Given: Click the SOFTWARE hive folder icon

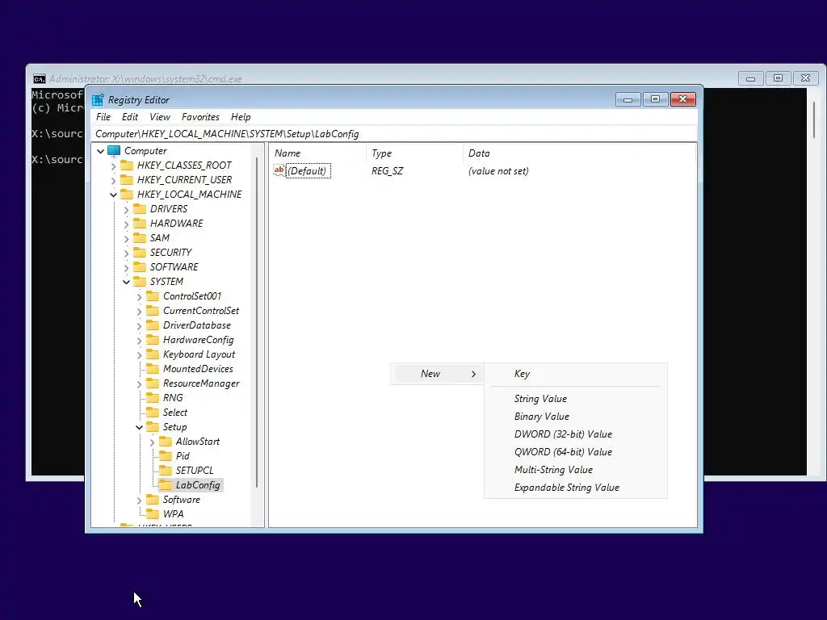Looking at the screenshot, I should point(140,266).
